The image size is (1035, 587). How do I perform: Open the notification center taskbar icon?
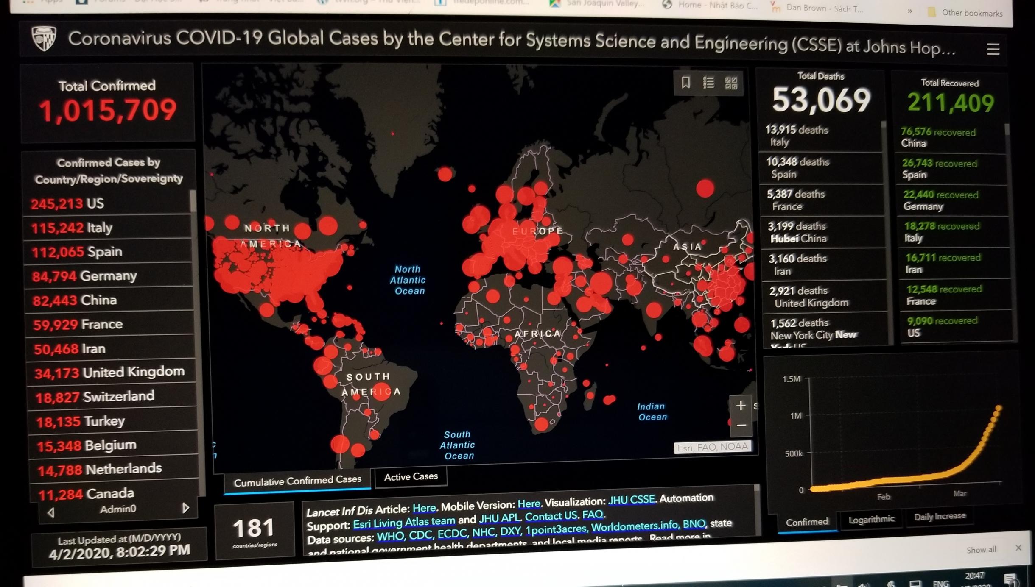1011,580
